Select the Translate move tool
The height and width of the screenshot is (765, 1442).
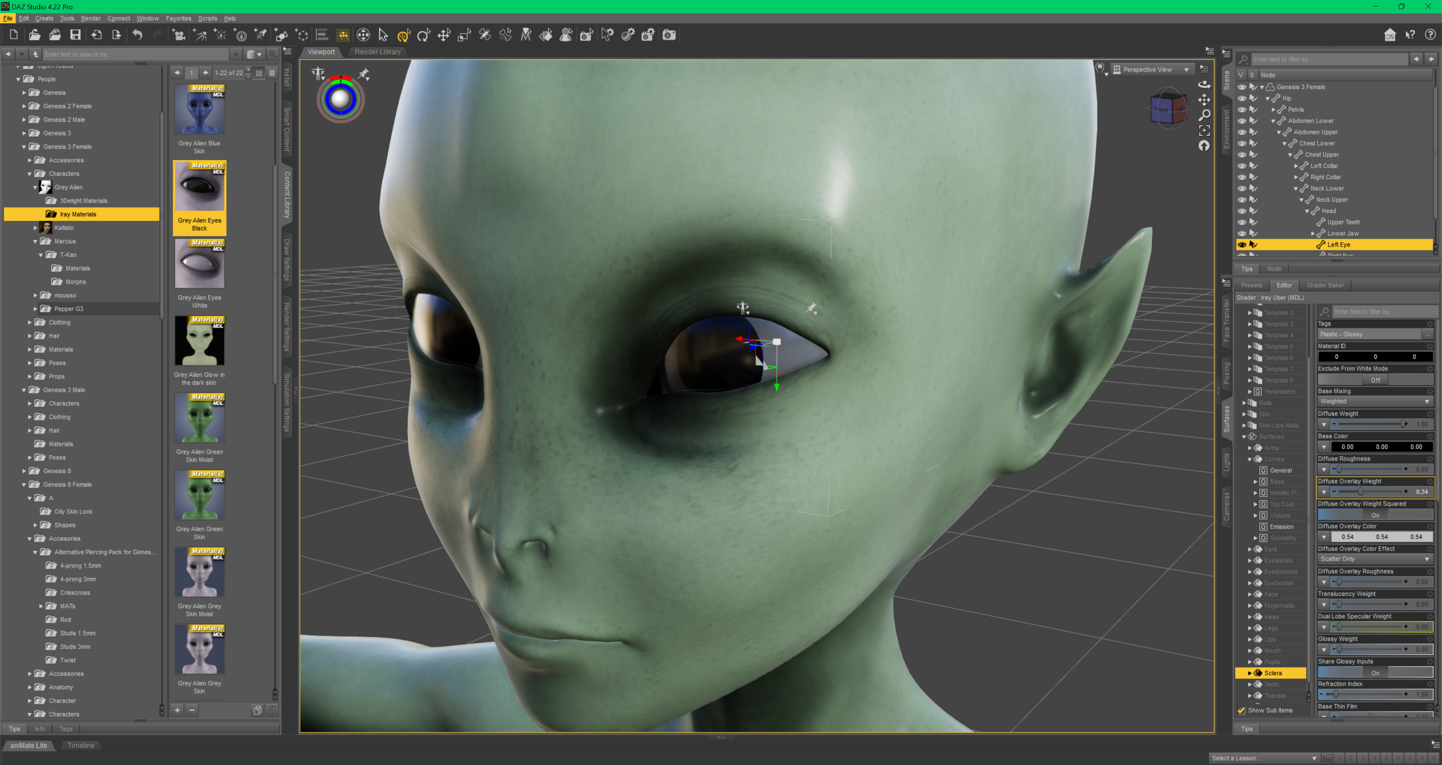click(x=444, y=35)
